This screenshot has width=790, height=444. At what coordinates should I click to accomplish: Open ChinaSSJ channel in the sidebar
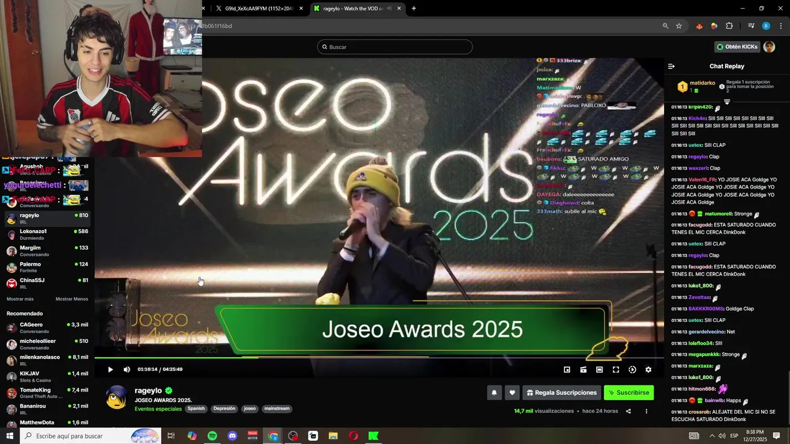[x=48, y=283]
